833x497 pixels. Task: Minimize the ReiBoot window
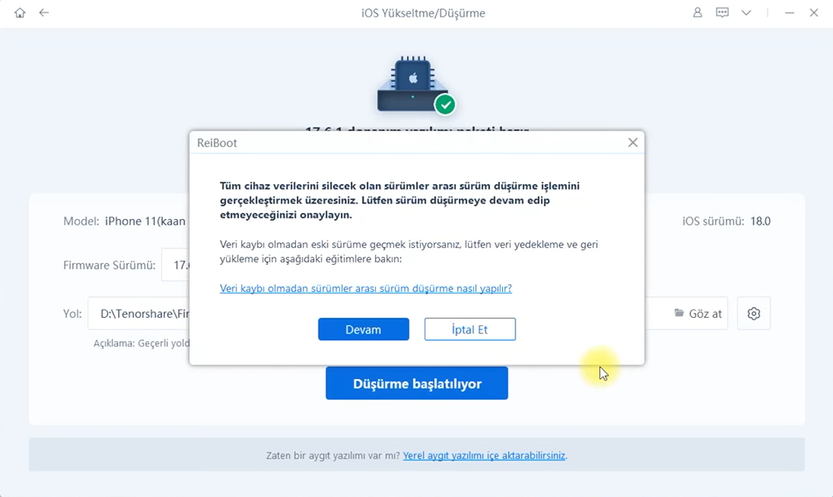click(790, 13)
